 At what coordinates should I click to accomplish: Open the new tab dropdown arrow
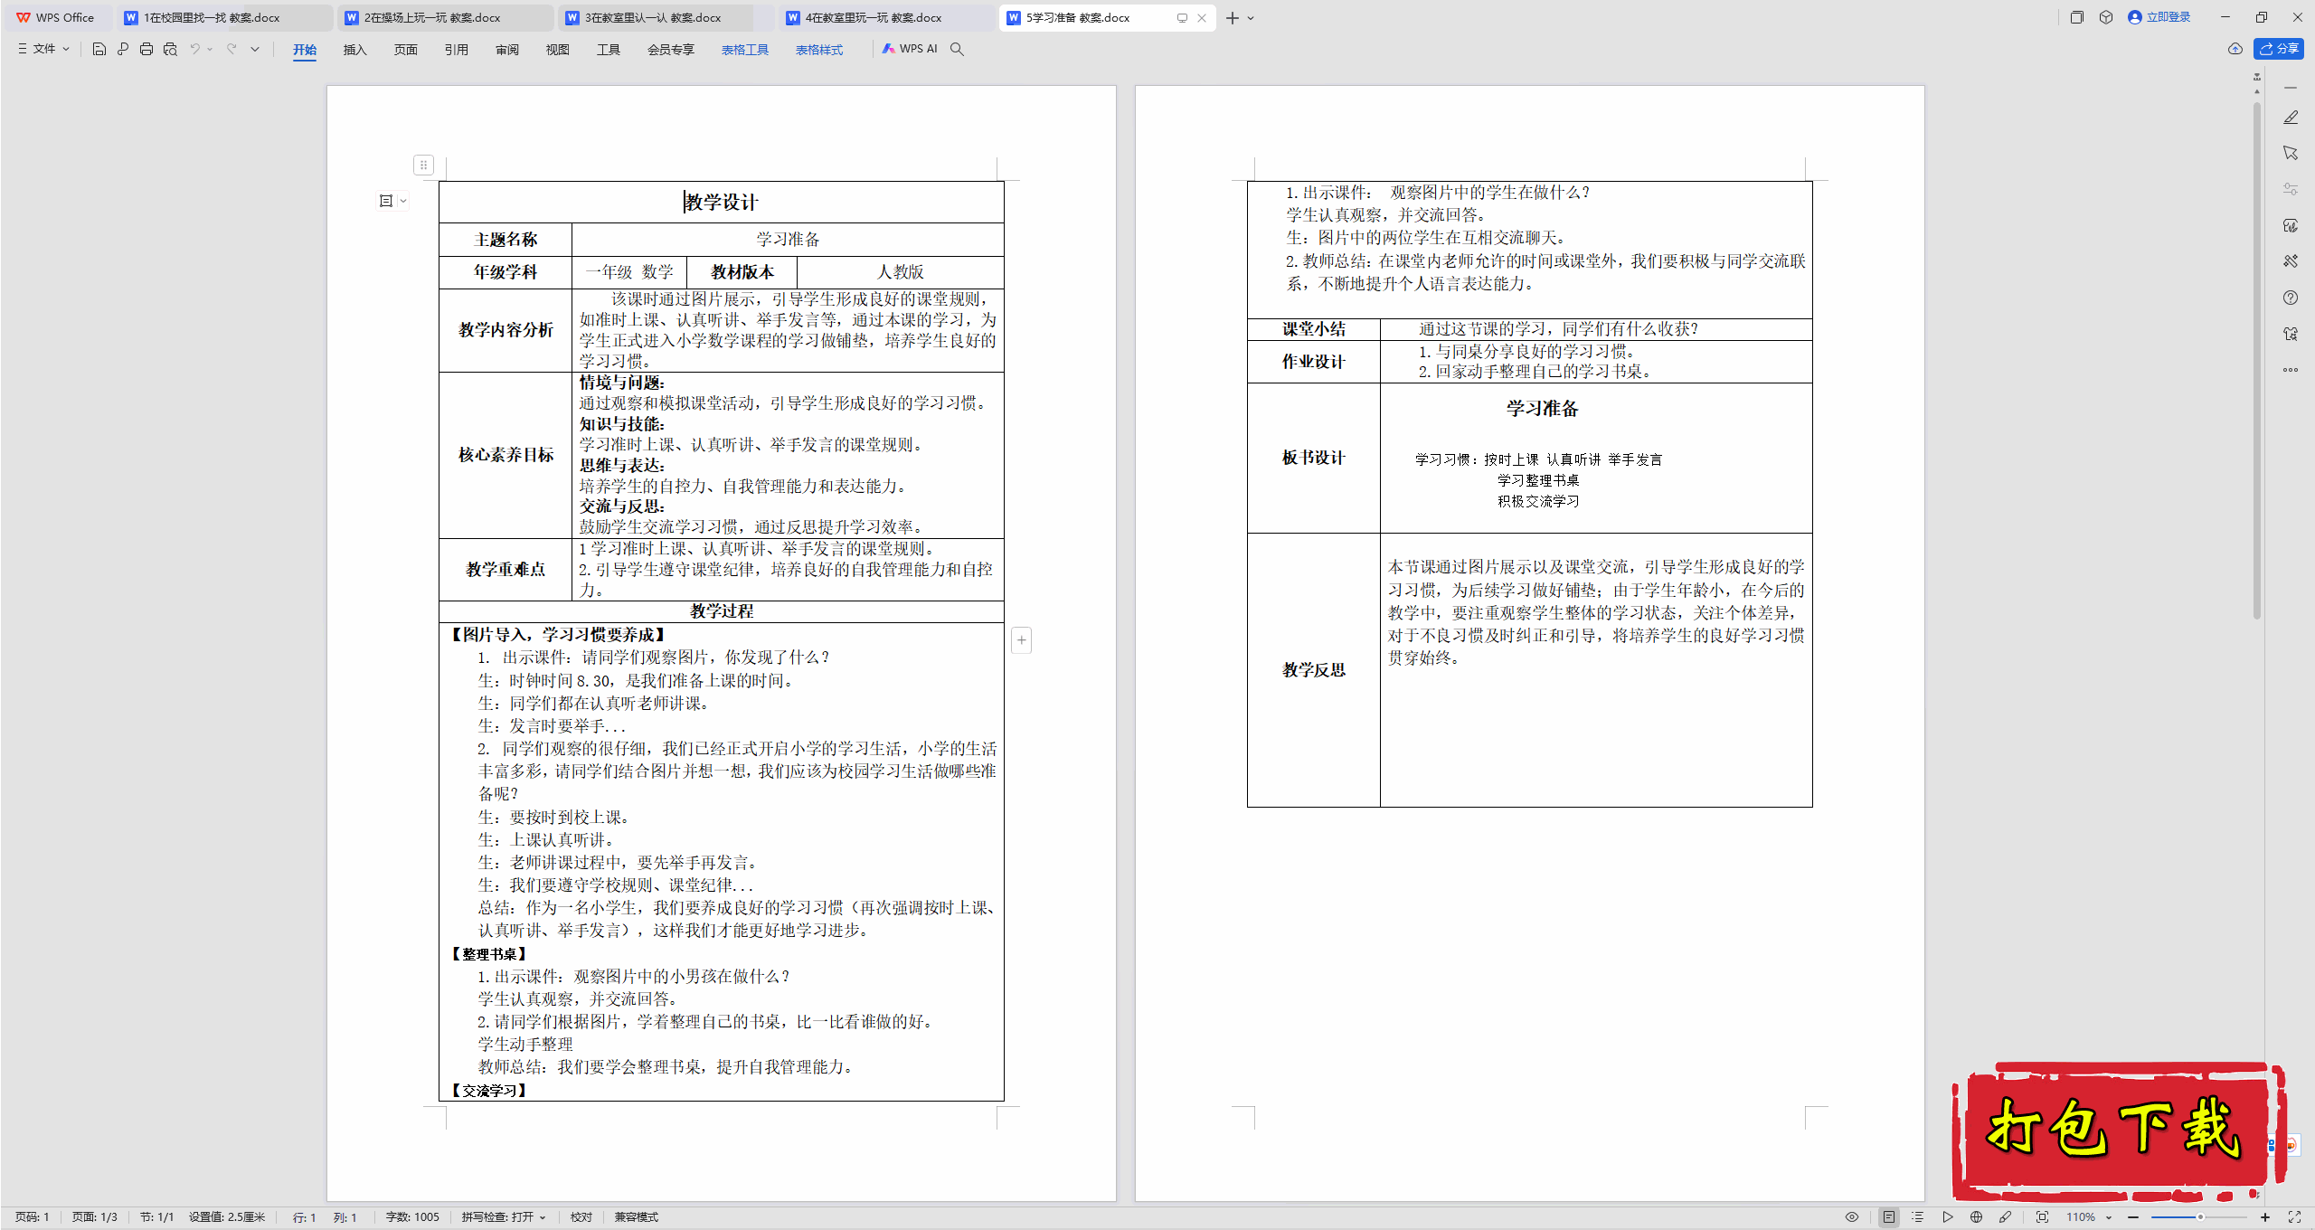1251,17
